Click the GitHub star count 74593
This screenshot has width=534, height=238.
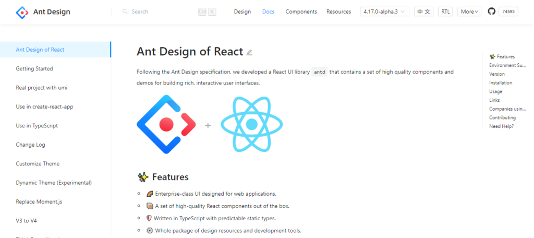tap(508, 11)
